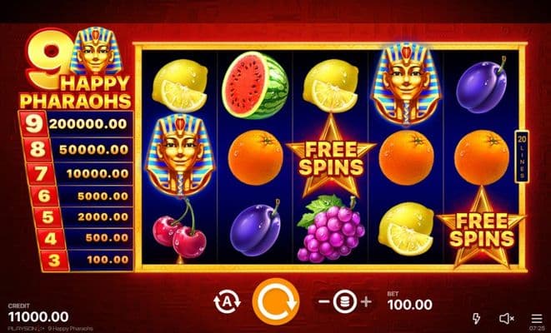Click the Free Spins star on the last reel
This screenshot has width=551, height=333.
click(482, 230)
